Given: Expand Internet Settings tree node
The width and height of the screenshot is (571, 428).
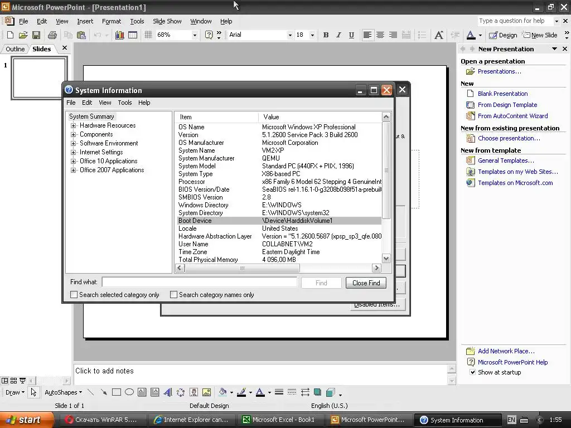Looking at the screenshot, I should (73, 152).
